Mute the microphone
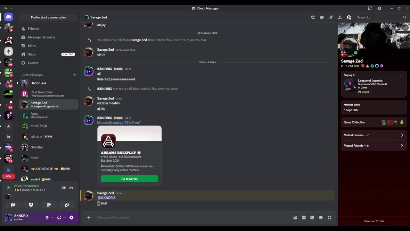This screenshot has height=231, width=410. tap(47, 218)
